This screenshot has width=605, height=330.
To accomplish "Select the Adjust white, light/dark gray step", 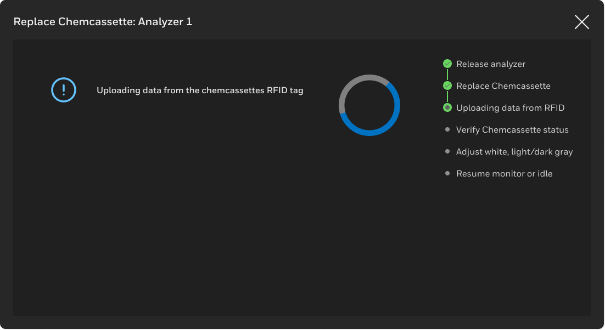I will point(514,152).
